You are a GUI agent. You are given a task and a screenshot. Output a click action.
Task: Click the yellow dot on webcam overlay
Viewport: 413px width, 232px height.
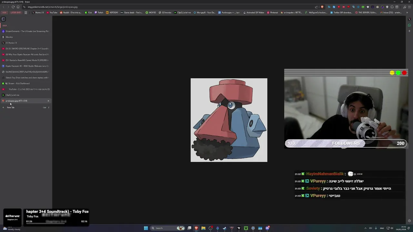pyautogui.click(x=392, y=73)
